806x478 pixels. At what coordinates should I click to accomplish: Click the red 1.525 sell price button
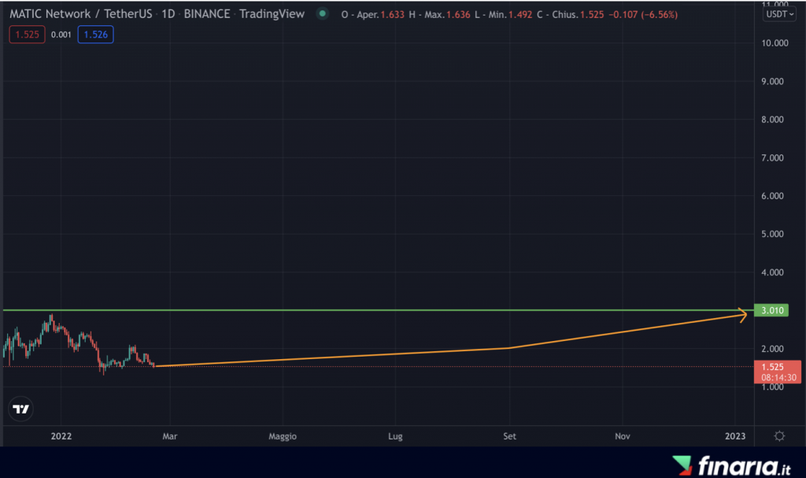(28, 35)
